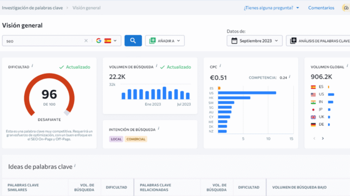Screen dimensions: 350x196
Task: Click the calendar icon in the date selector
Action: (234, 41)
